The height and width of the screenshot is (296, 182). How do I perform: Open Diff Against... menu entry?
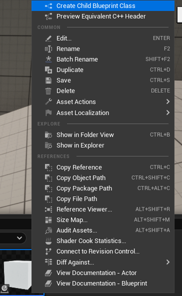[103, 262]
